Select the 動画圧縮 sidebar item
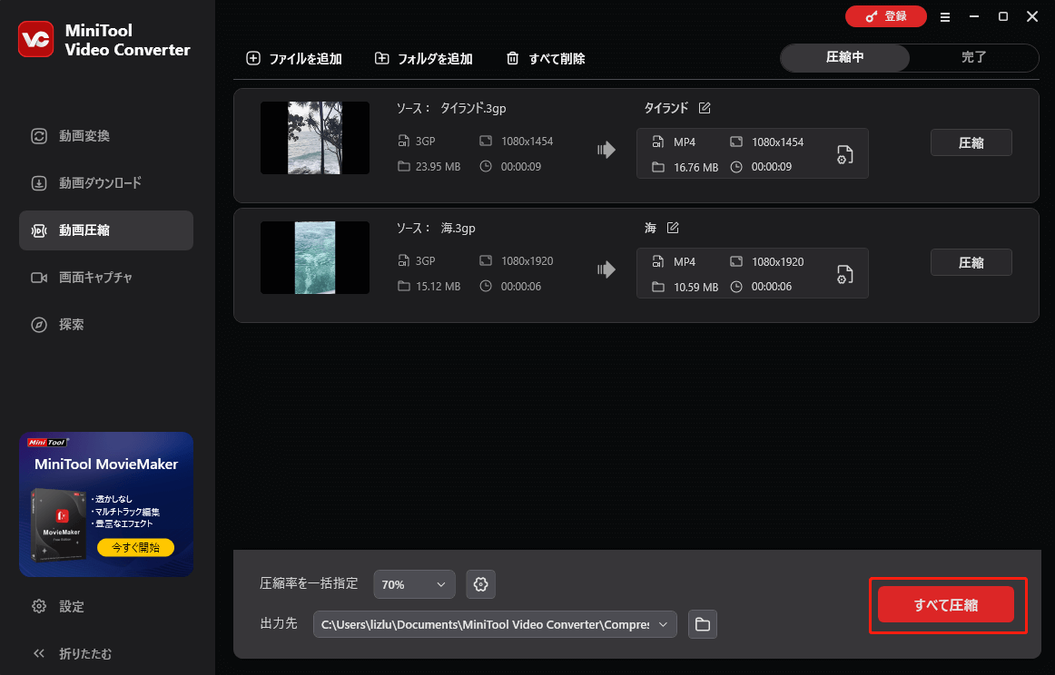 (x=105, y=230)
